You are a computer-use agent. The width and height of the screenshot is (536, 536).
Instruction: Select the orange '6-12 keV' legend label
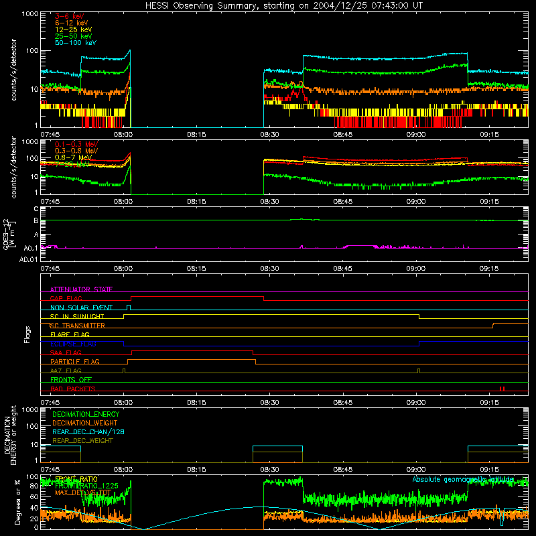click(72, 23)
